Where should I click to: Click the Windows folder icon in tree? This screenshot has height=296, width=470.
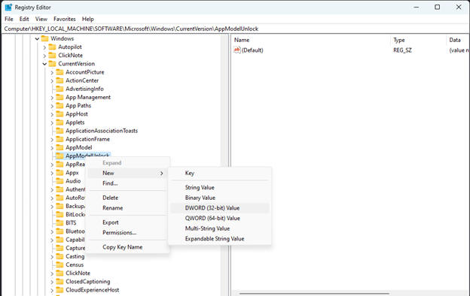click(x=44, y=38)
